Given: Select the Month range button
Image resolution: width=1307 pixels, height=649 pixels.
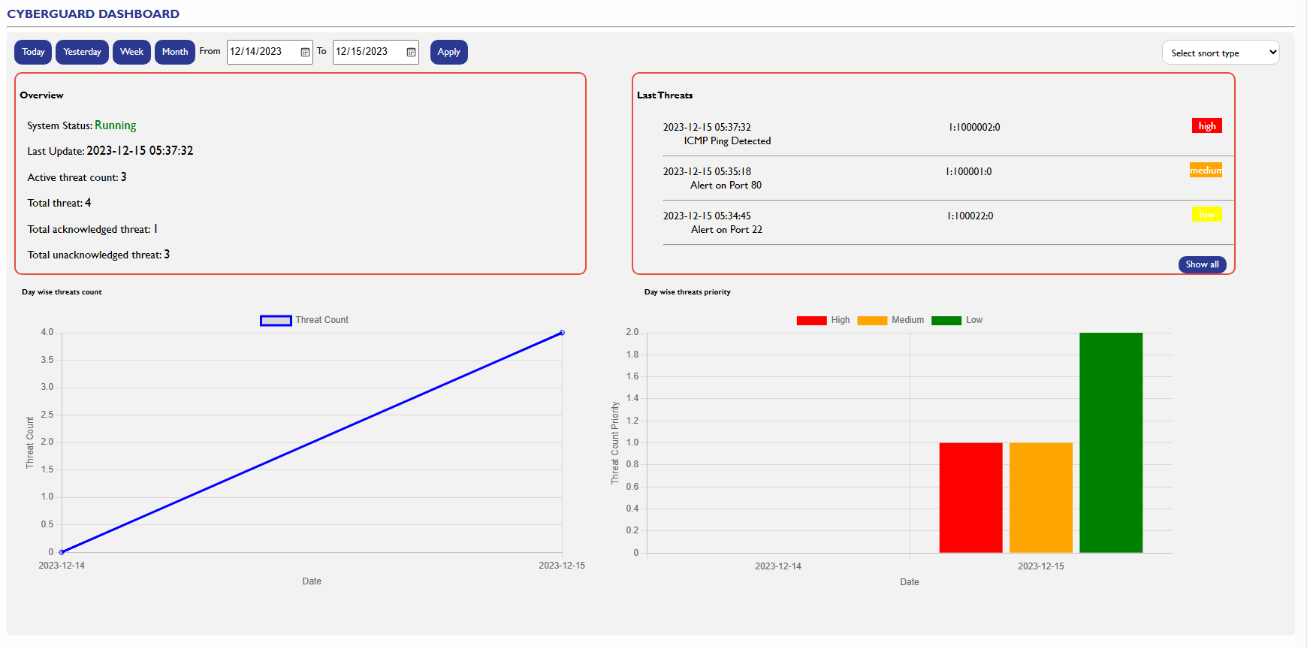Looking at the screenshot, I should 175,52.
